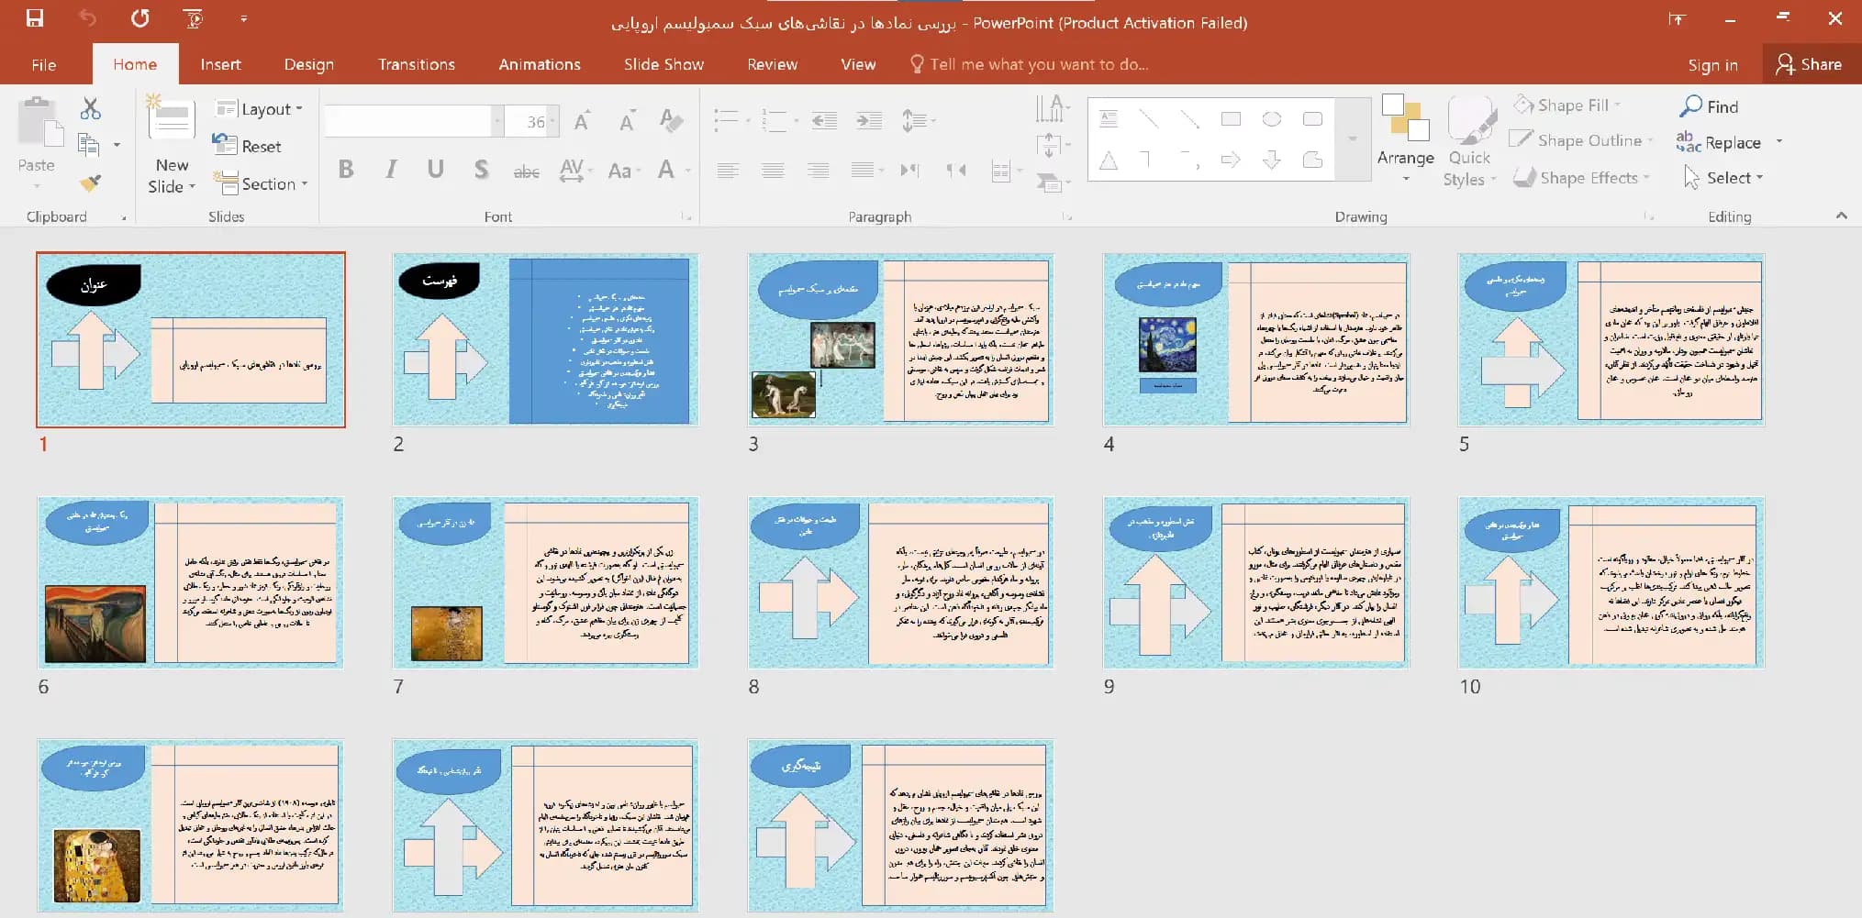Click the Clear All Formatting icon

671,120
